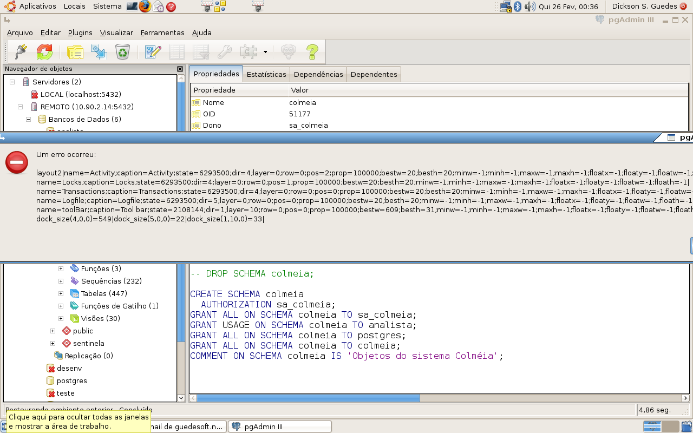The image size is (693, 433).
Task: Close the Navegador de objetos panel
Action: pos(180,69)
